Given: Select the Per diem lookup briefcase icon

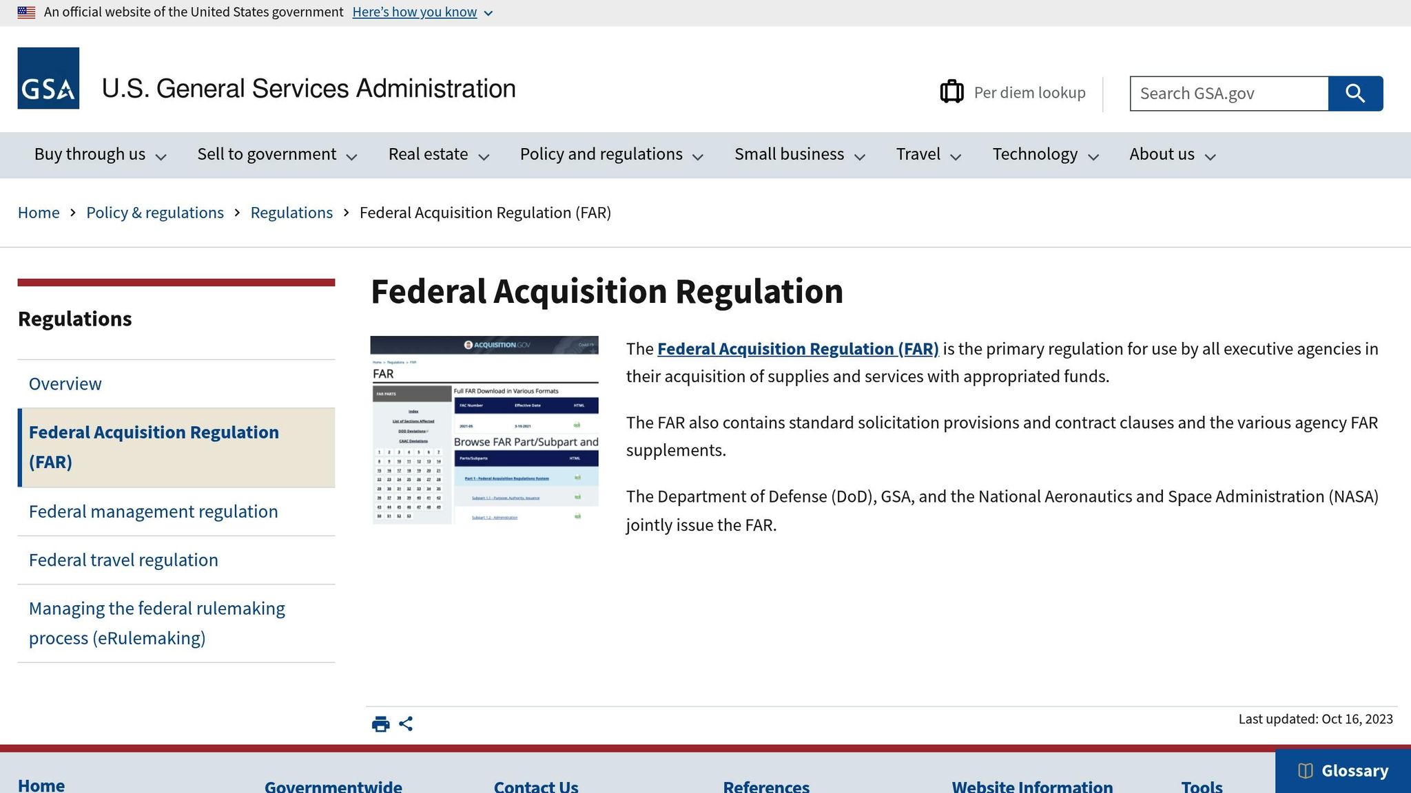Looking at the screenshot, I should click(x=952, y=92).
